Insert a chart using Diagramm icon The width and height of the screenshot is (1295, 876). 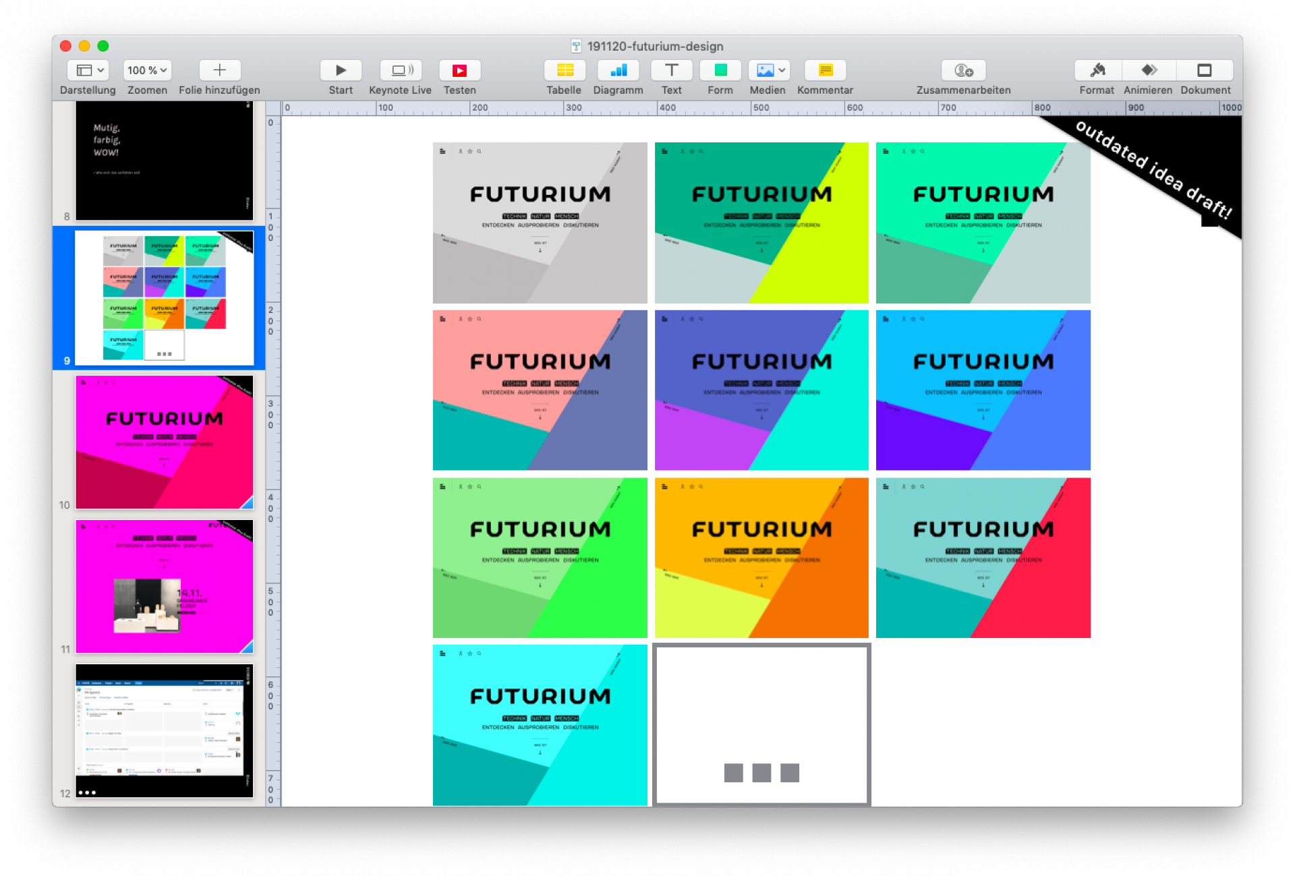point(618,70)
